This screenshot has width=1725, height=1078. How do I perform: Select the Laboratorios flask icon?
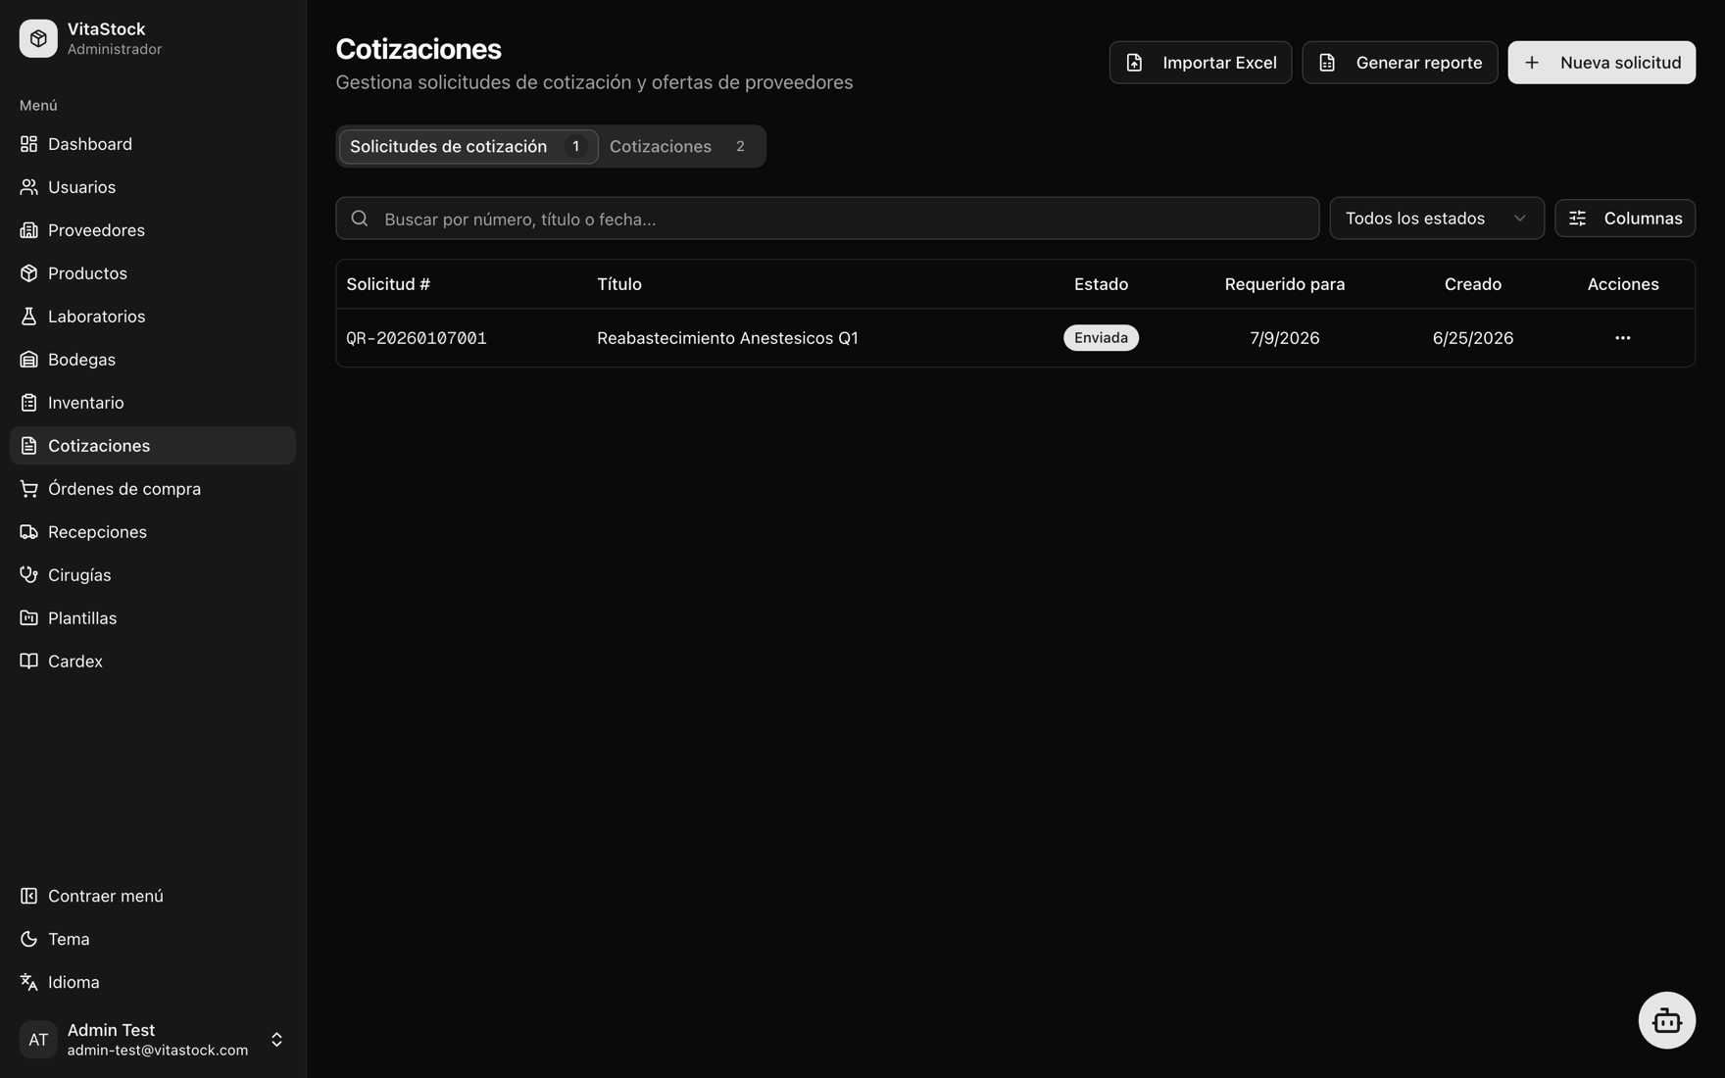point(28,317)
